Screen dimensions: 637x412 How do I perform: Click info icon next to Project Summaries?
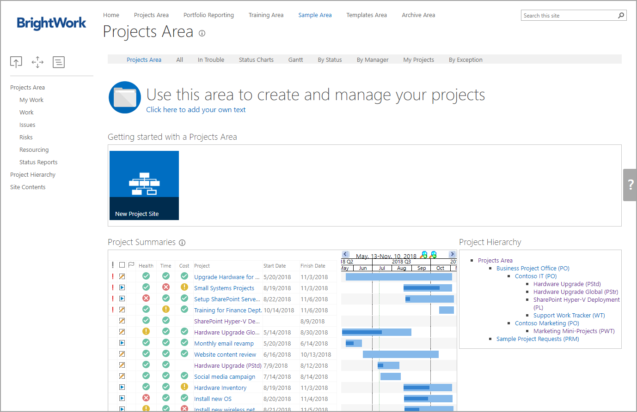tap(182, 243)
